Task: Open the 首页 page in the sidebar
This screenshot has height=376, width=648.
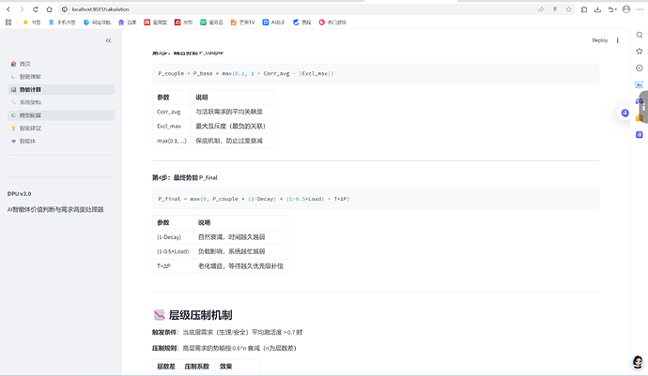Action: click(x=61, y=64)
